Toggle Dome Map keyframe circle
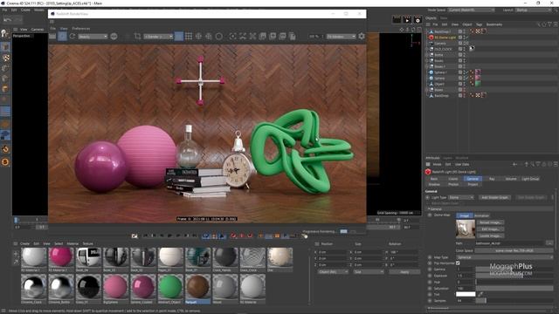The width and height of the screenshot is (559, 314). point(430,215)
